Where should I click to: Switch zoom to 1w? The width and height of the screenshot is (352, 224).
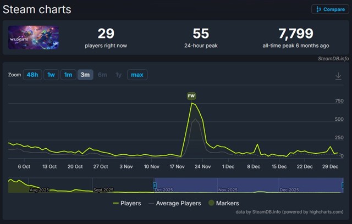[x=51, y=75]
